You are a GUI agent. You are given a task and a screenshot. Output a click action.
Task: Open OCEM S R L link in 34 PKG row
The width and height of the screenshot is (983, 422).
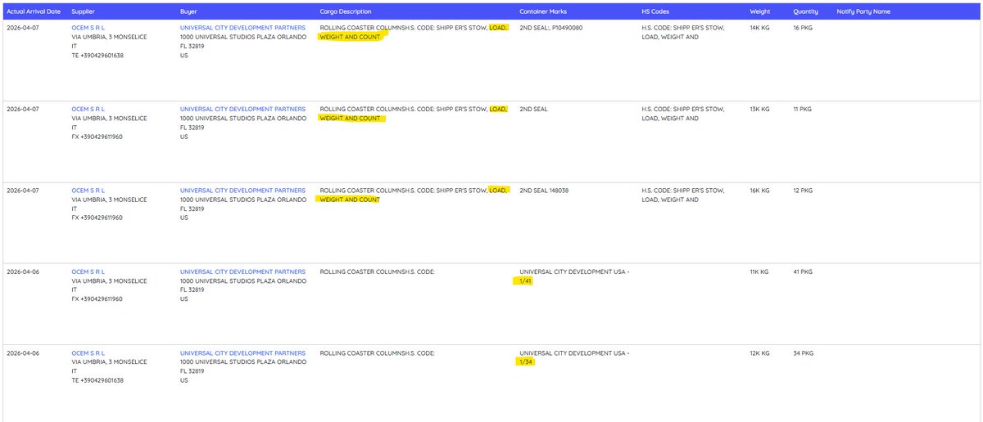(88, 353)
